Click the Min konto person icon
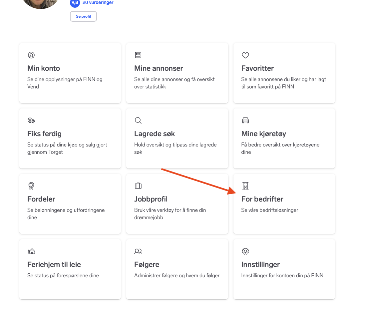This screenshot has width=365, height=320. pos(31,55)
